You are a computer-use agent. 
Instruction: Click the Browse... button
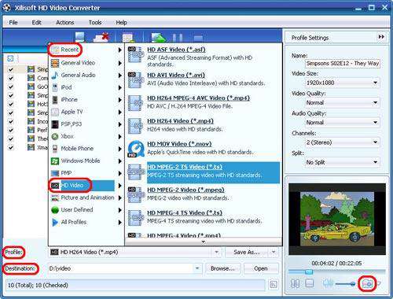point(222,268)
